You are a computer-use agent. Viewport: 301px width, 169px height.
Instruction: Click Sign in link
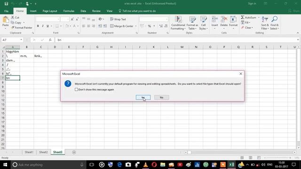[252, 3]
